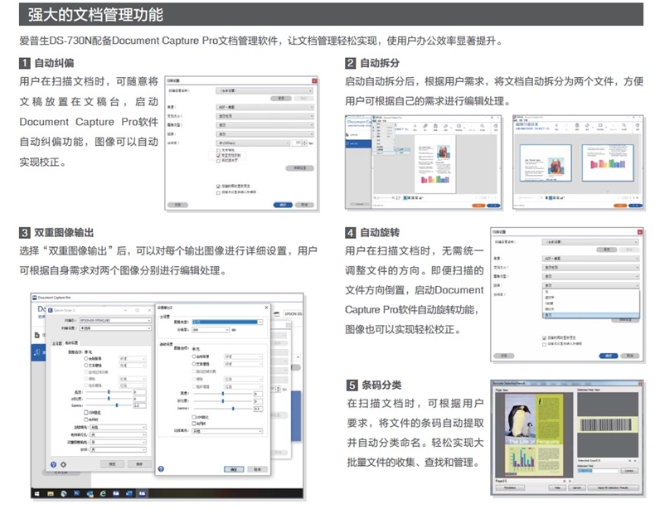Click the highlighted last icon on the taskbar
This screenshot has width=655, height=509.
pyautogui.click(x=142, y=493)
